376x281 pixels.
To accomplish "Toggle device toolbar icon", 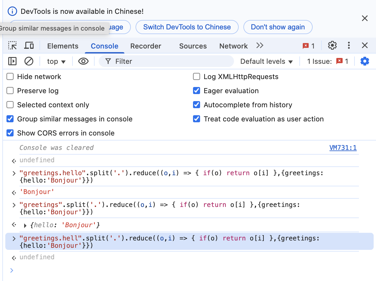I will [x=29, y=46].
